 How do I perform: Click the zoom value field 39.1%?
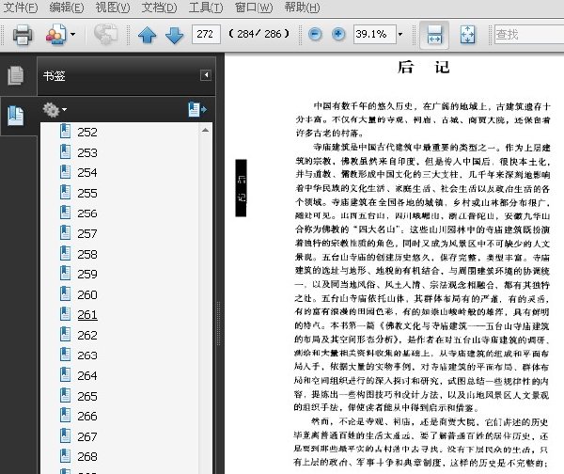(x=374, y=34)
